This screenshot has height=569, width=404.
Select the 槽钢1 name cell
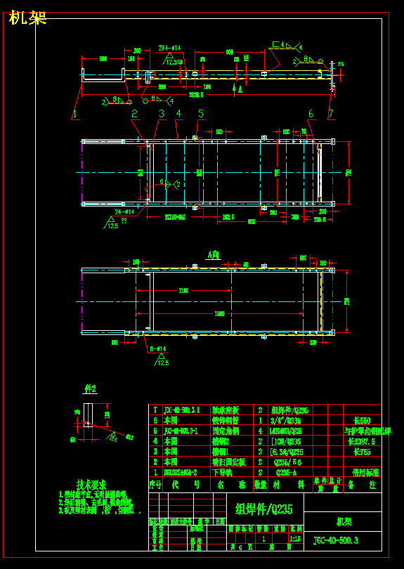pyautogui.click(x=222, y=452)
